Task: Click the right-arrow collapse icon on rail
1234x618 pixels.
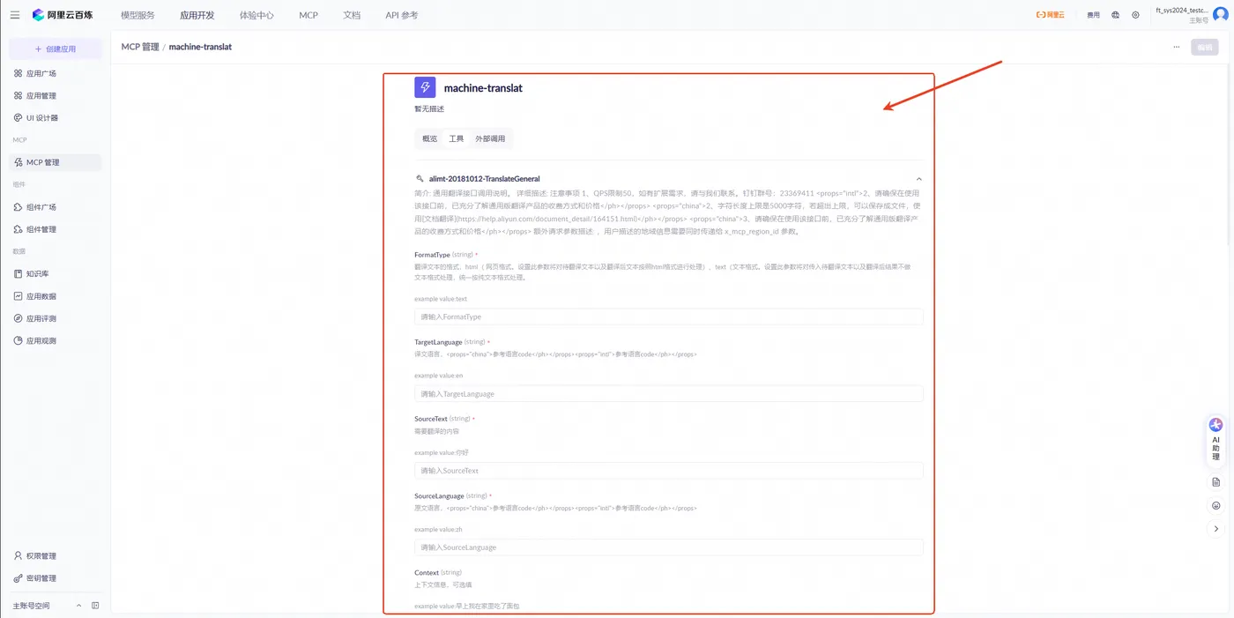Action: click(x=1216, y=529)
